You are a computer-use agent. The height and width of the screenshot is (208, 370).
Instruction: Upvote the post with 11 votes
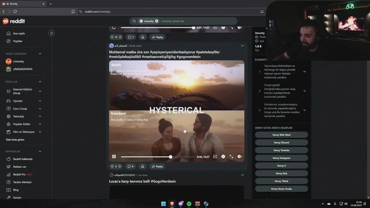(x=112, y=37)
